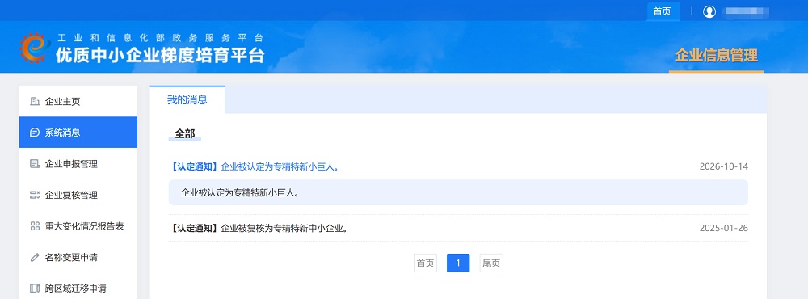Click the 重大变化情况报告表 grid icon
Image resolution: width=808 pixels, height=299 pixels.
coord(35,226)
